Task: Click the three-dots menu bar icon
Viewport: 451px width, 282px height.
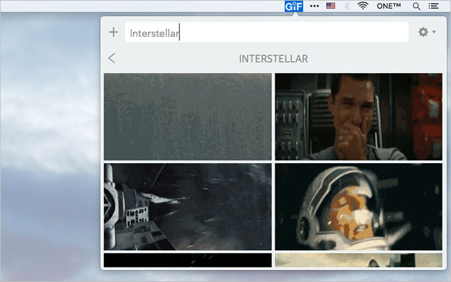Action: click(x=314, y=6)
